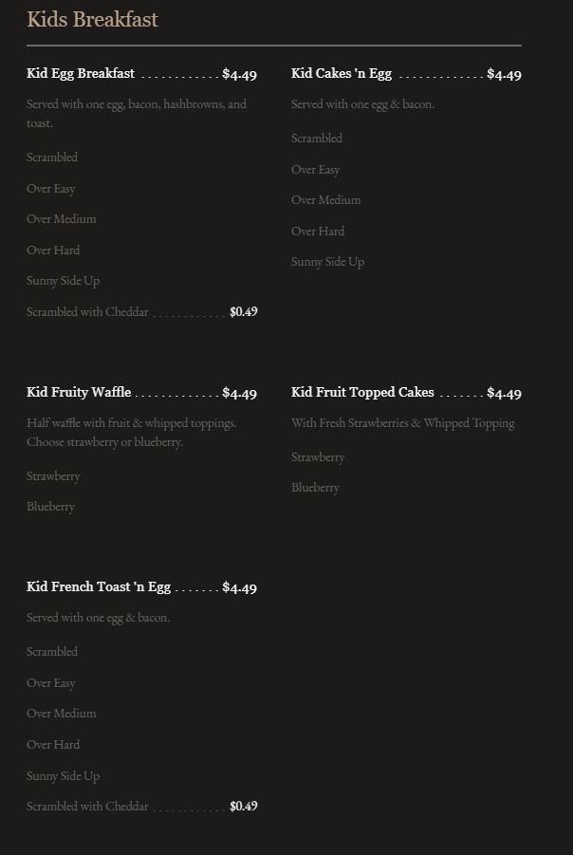
Task: Pick Sunny Side Up under Kid Egg Breakfast
Action: [63, 281]
